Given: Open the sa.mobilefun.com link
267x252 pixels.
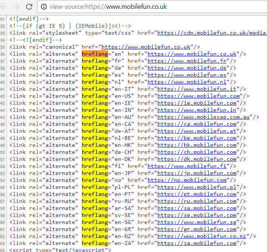Looking at the screenshot, I should pos(197,208).
